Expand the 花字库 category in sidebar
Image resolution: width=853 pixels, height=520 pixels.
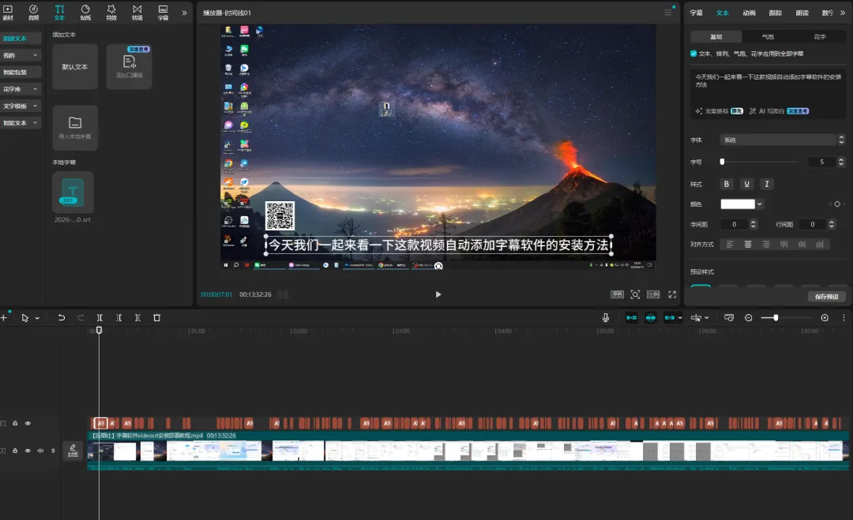pyautogui.click(x=21, y=89)
